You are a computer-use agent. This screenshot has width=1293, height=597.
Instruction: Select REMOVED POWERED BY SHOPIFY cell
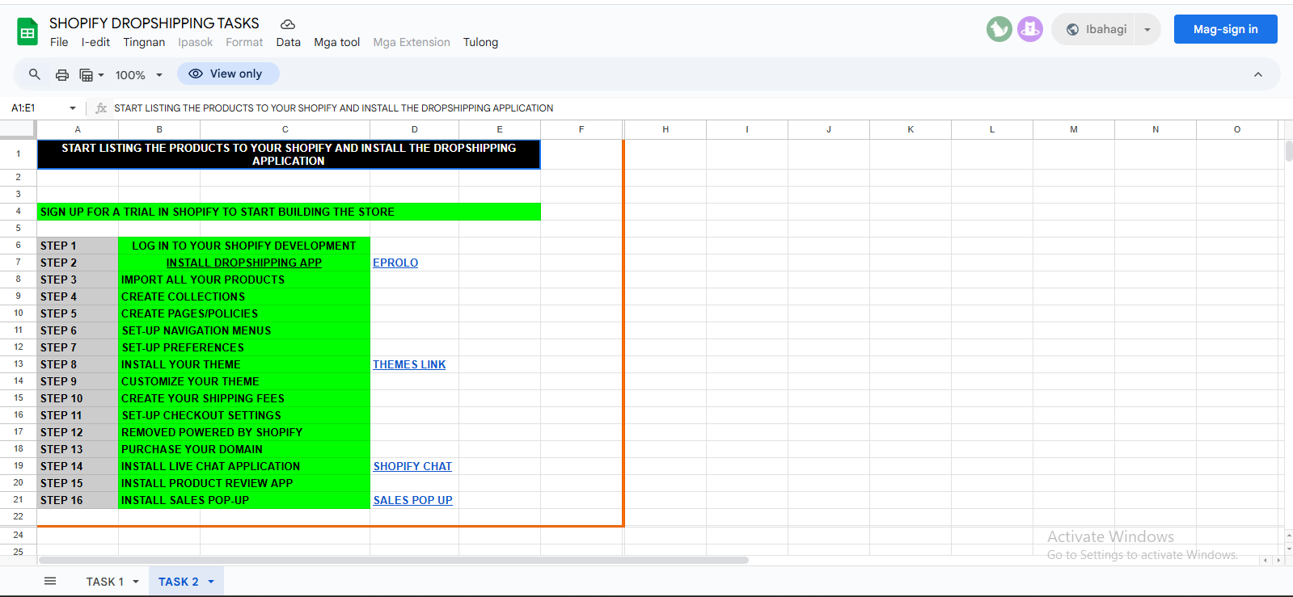tap(244, 432)
